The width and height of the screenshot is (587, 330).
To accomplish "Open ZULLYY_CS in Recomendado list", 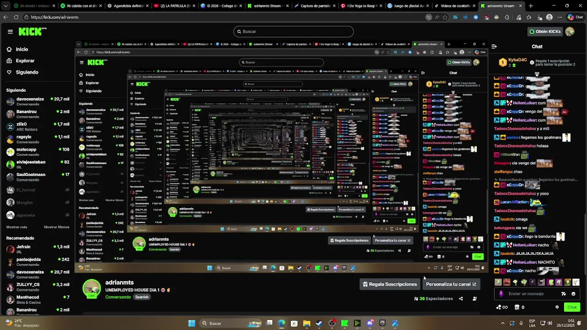I will 38,287.
